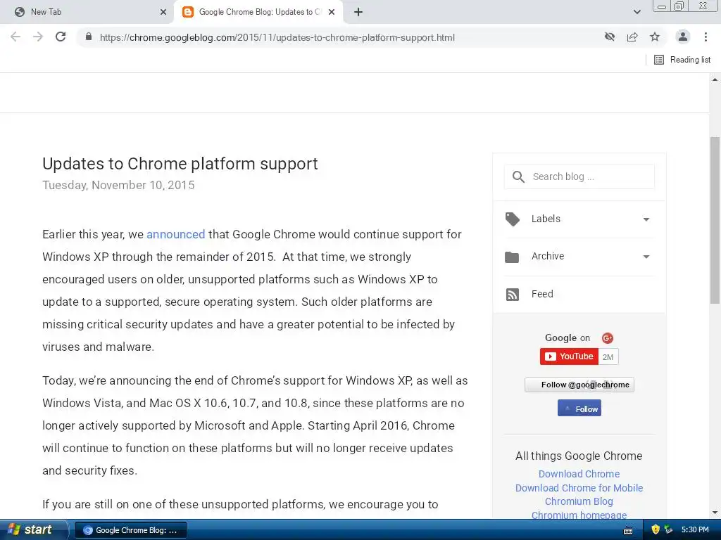Open the Reading list panel
This screenshot has height=540, width=721.
coord(682,60)
